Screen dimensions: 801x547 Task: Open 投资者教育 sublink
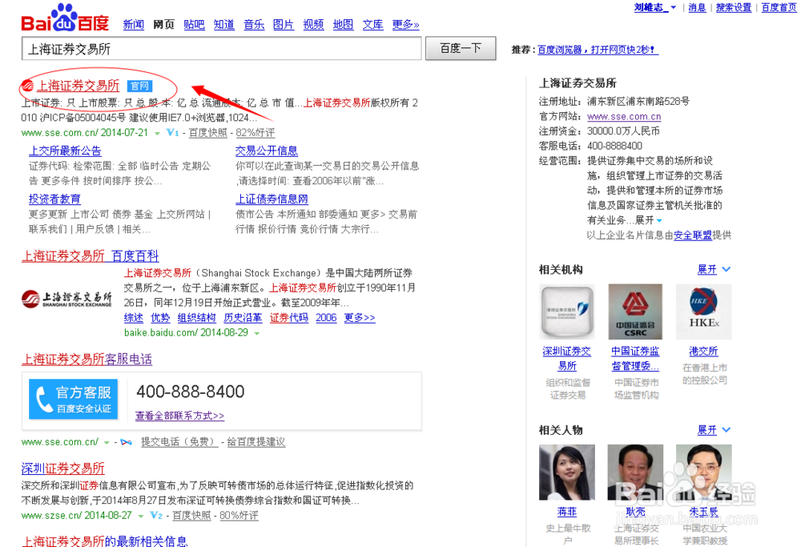(54, 199)
